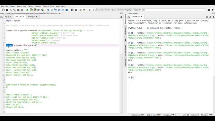
Task: Expand working directory path dropdown
Action: (206, 10)
